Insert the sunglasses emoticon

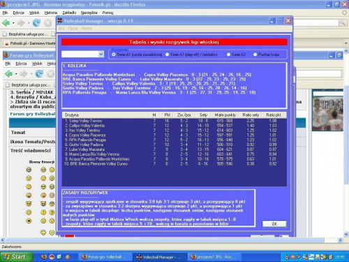tap(43, 187)
